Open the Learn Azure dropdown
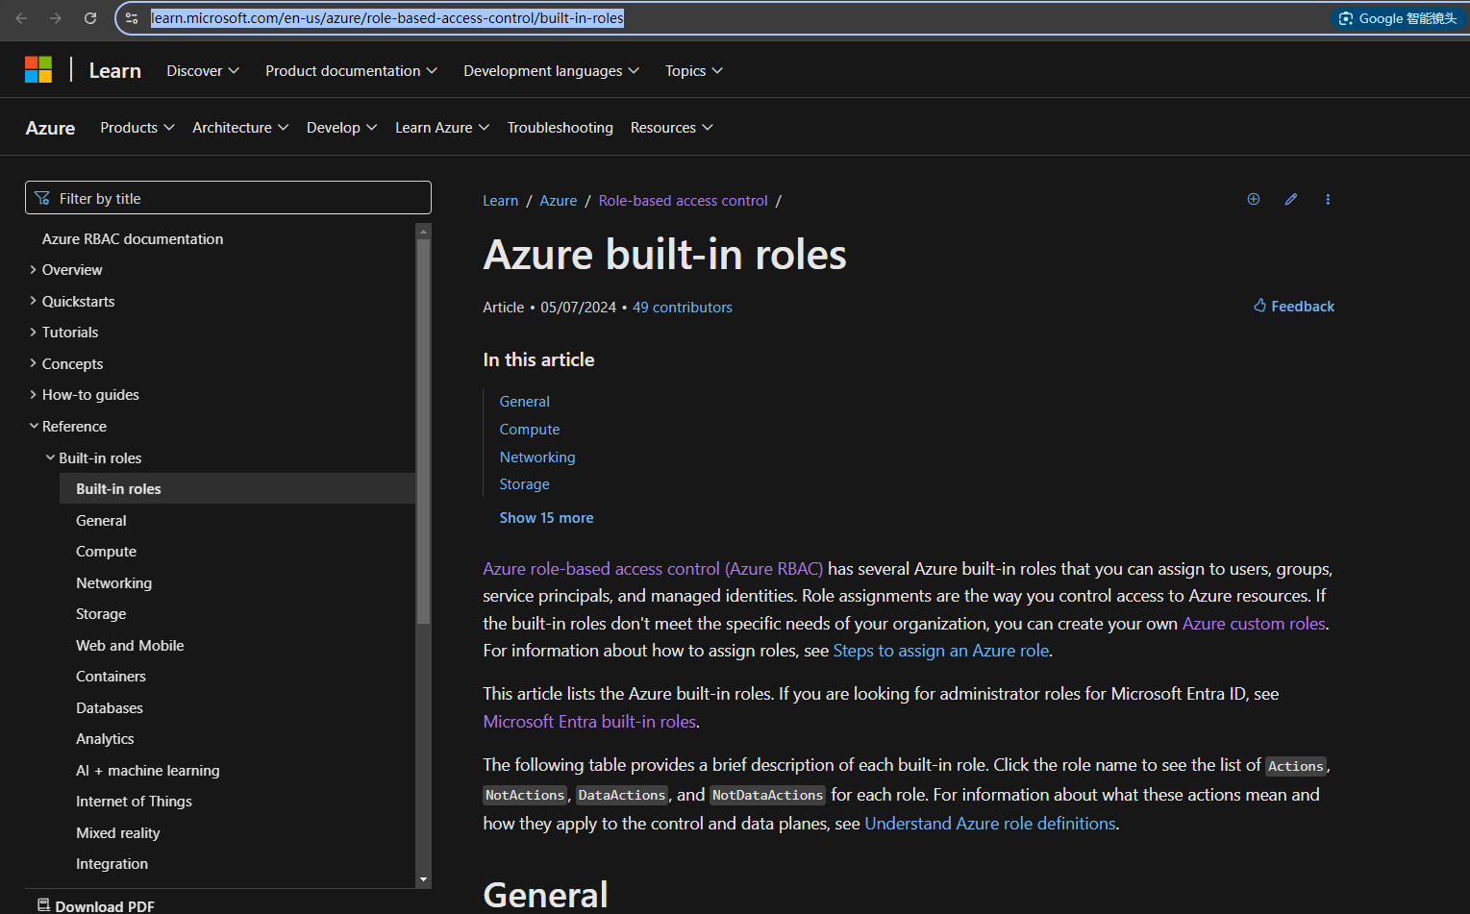This screenshot has width=1470, height=914. tap(442, 128)
